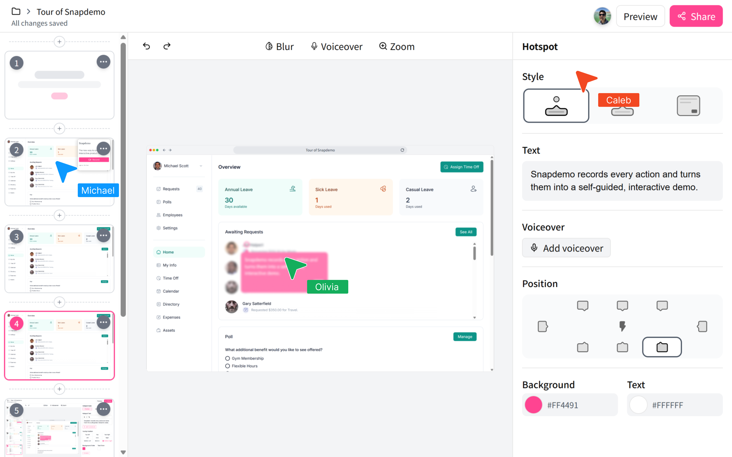Open options menu for step 4
Screen dimensions: 732x457
point(104,322)
